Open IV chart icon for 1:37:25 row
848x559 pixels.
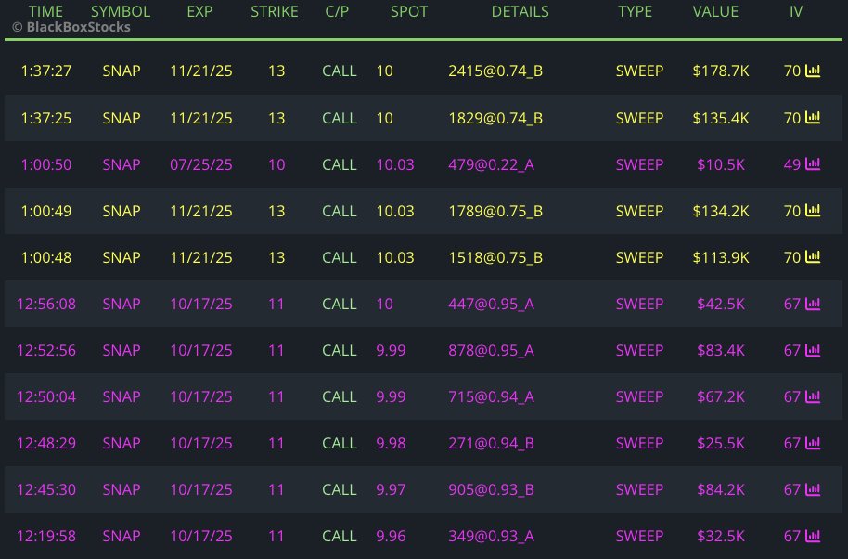[813, 117]
